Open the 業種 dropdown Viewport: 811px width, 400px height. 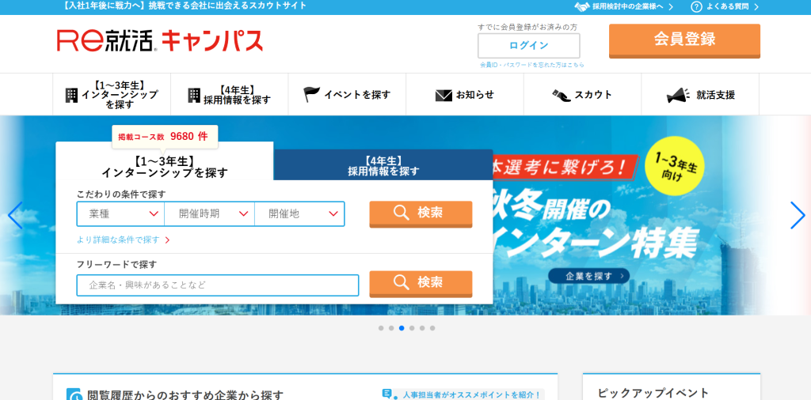(x=120, y=213)
